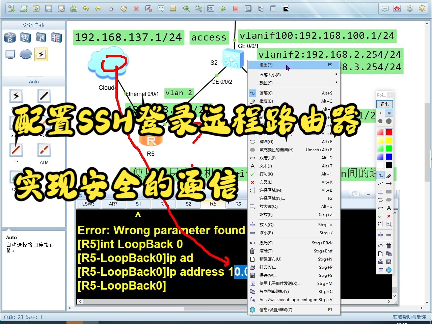The width and height of the screenshot is (432, 324).
Task: Click the terminal horizontal scrollbar right arrow
Action: click(x=389, y=301)
